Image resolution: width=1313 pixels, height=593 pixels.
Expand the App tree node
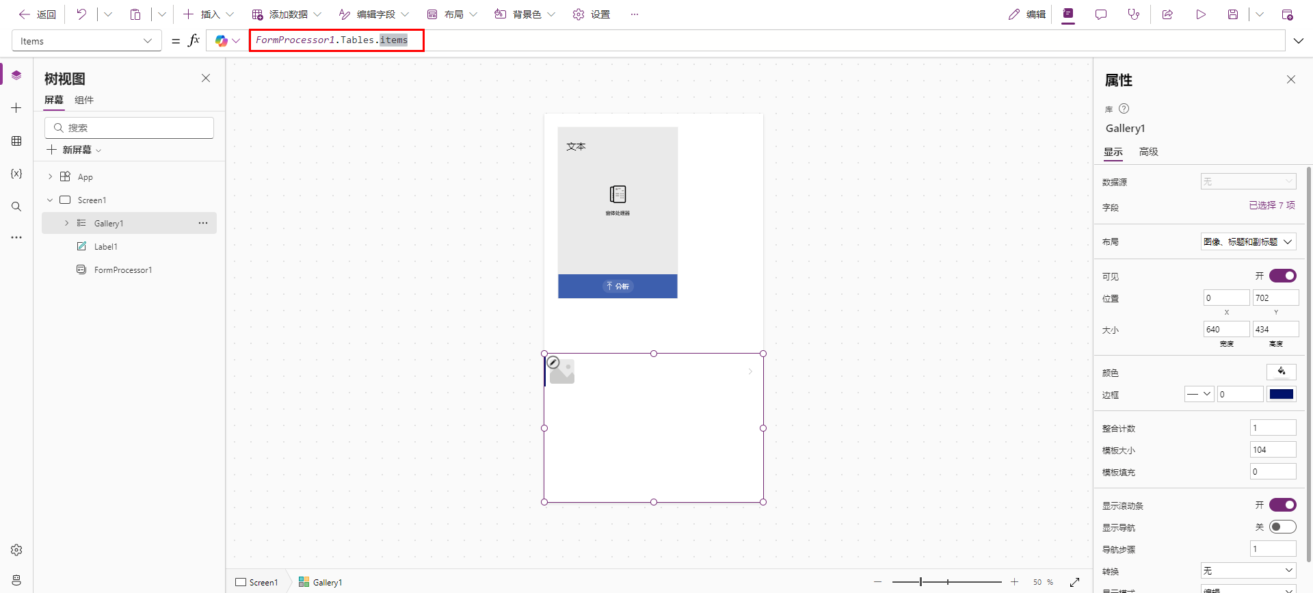click(x=50, y=176)
